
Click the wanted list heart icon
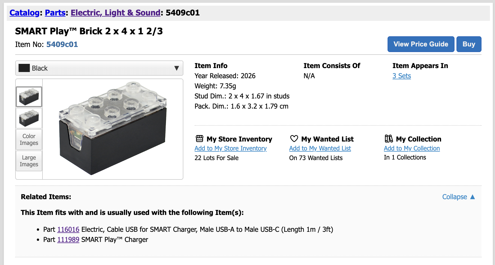[x=294, y=139]
